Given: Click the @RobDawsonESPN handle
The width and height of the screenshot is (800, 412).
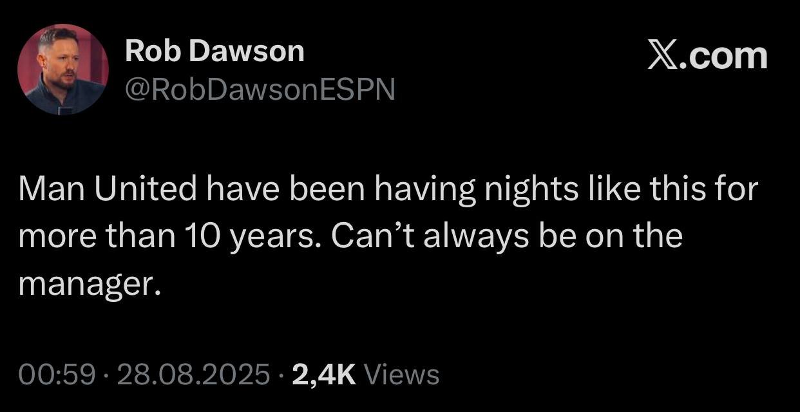Looking at the screenshot, I should click(x=259, y=90).
